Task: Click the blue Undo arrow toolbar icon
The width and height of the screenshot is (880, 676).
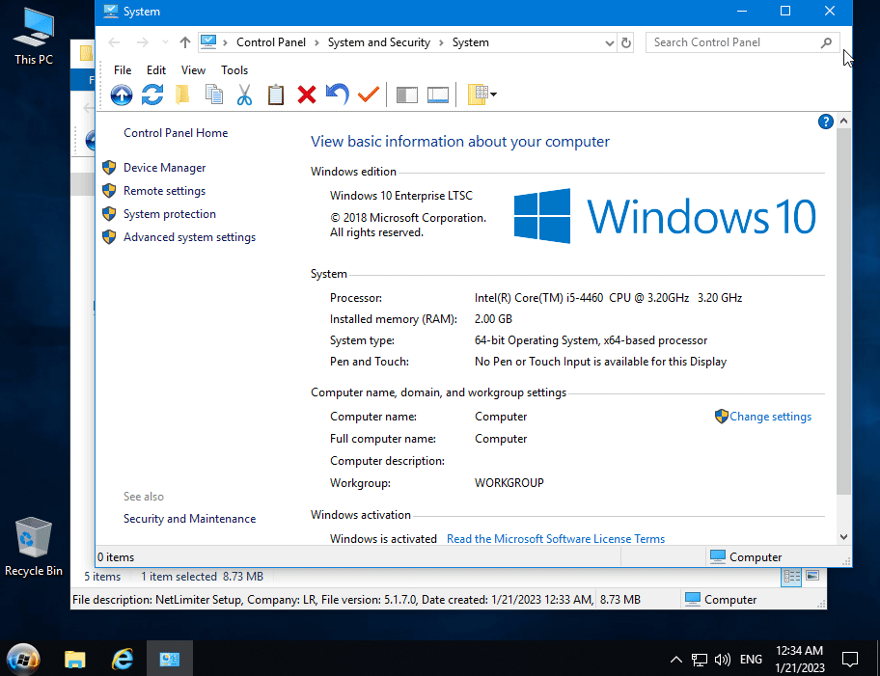Action: click(x=338, y=95)
